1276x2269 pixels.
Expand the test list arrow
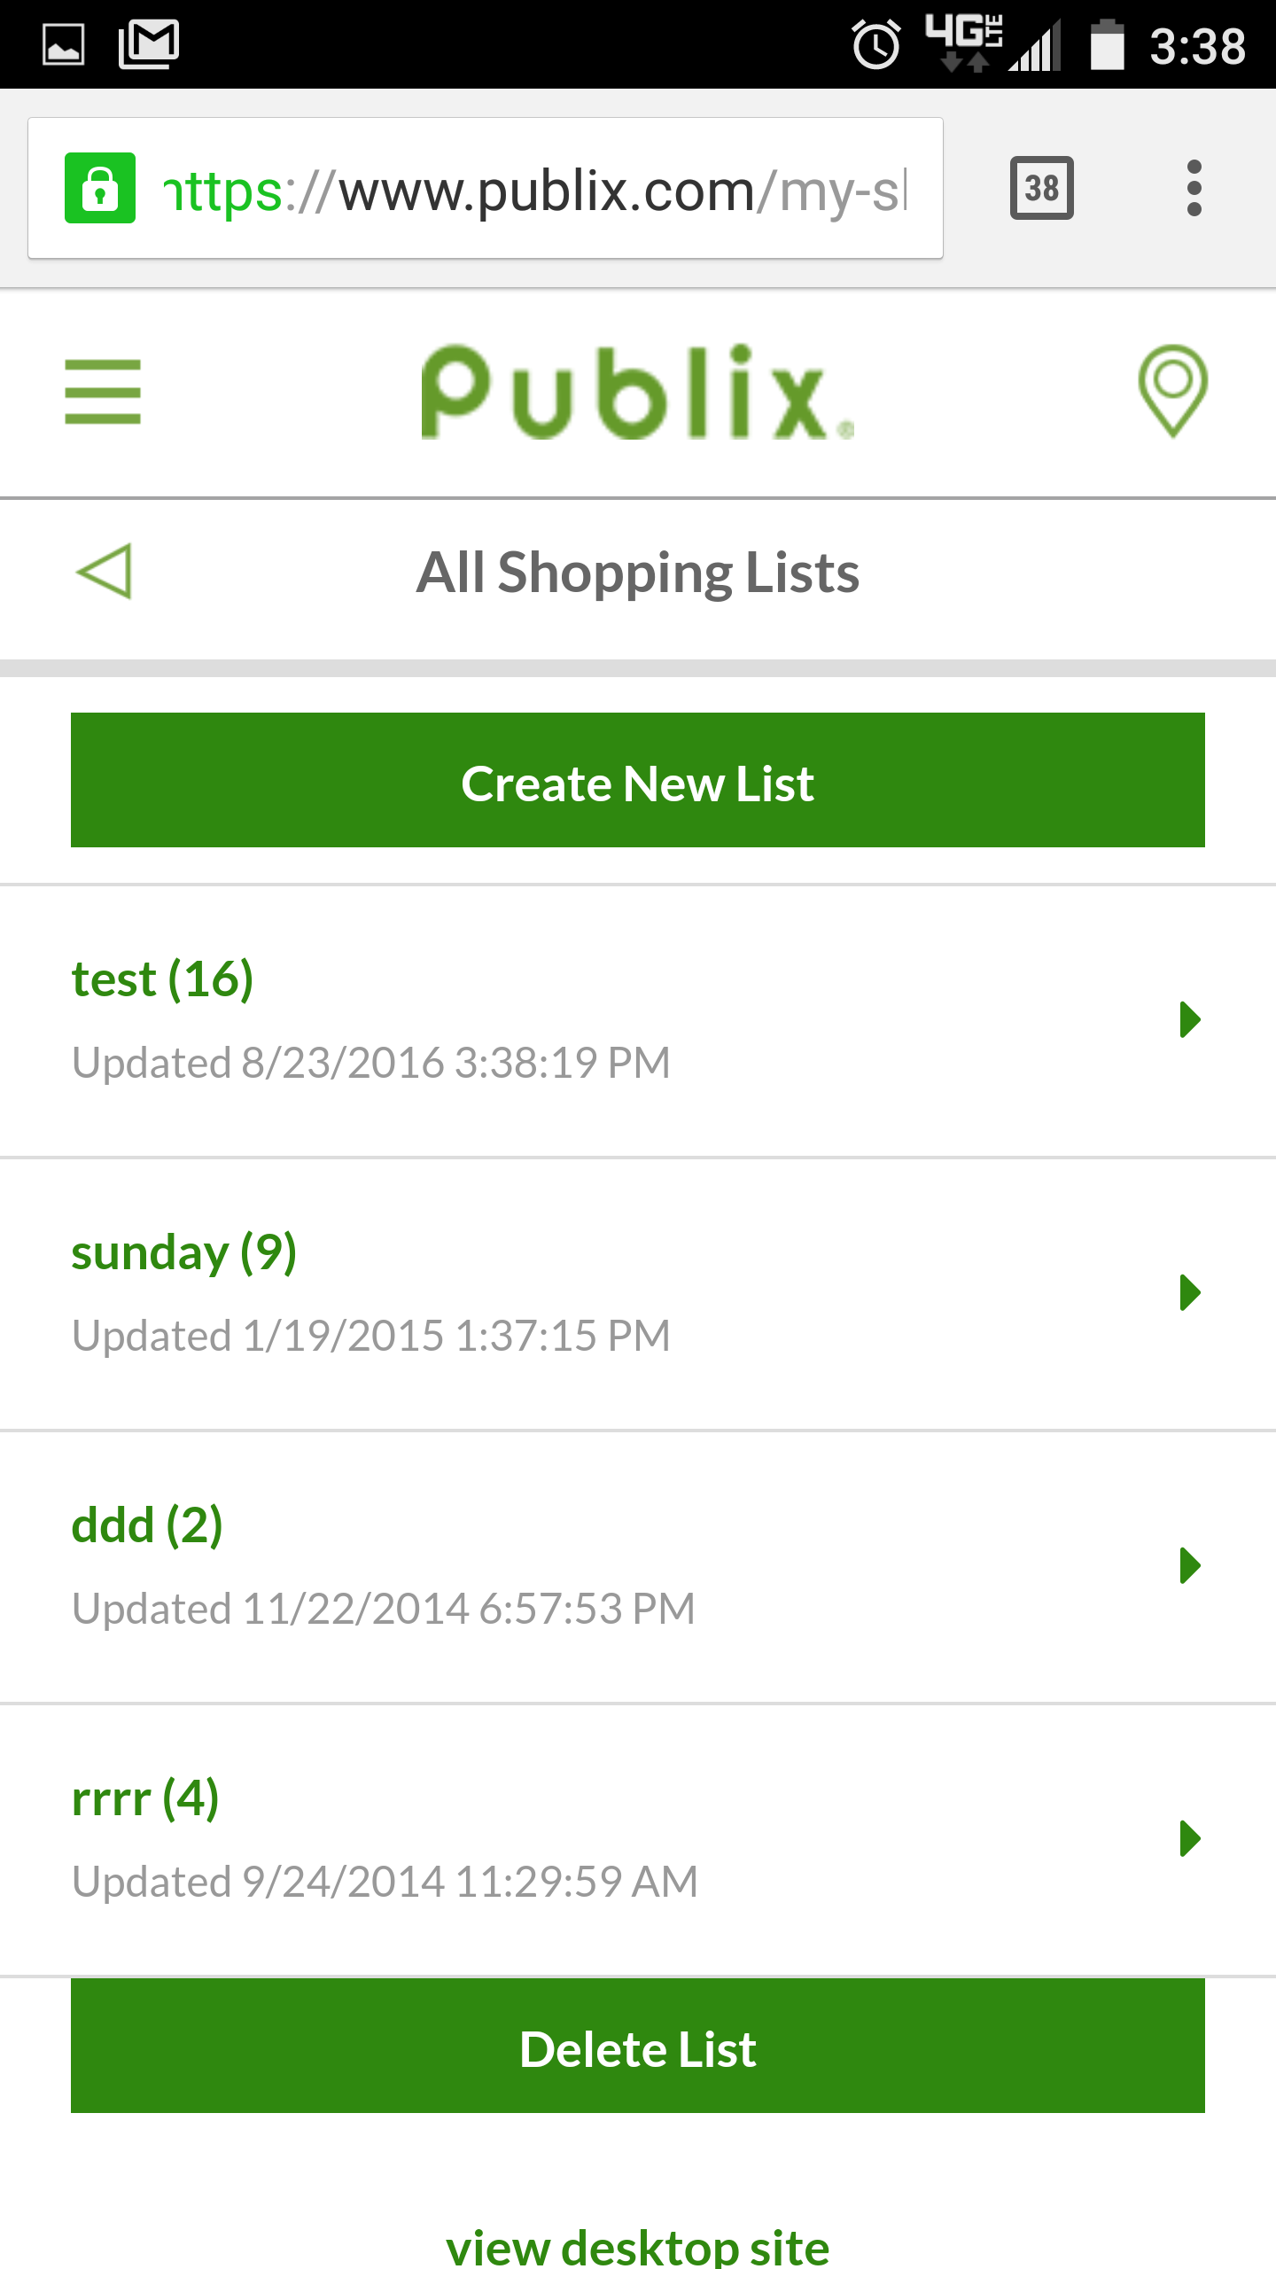(x=1190, y=1019)
